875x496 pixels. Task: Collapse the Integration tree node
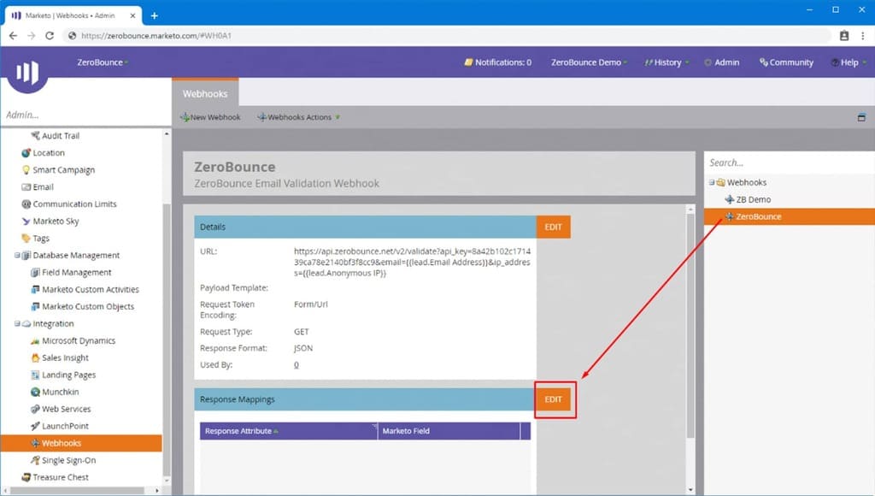click(17, 323)
